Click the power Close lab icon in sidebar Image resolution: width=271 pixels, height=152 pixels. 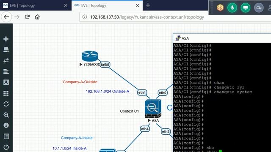coord(6,147)
